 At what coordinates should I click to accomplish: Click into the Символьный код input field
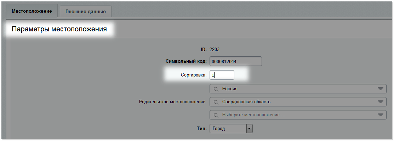tap(236, 61)
